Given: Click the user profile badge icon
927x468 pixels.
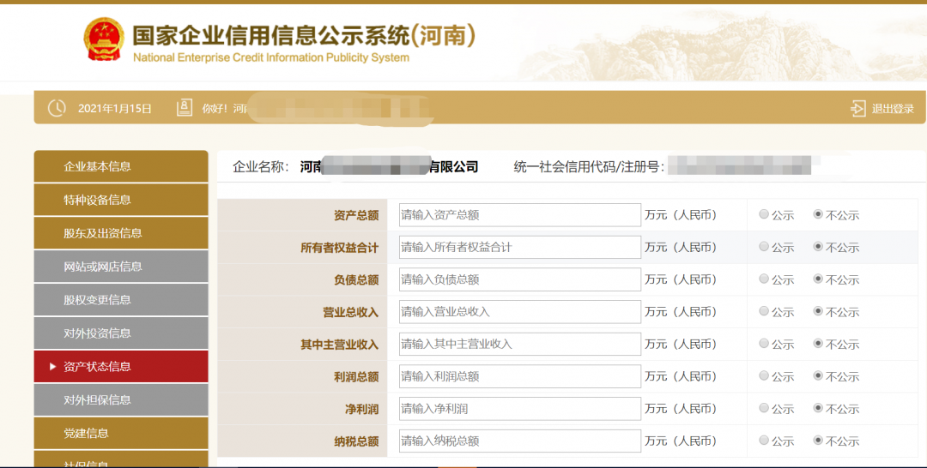Looking at the screenshot, I should coord(185,107).
